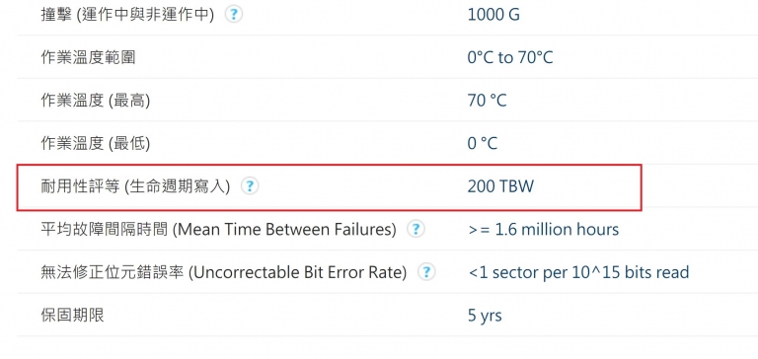Click the 0 °C minimum temperature value
The width and height of the screenshot is (758, 359).
(483, 144)
